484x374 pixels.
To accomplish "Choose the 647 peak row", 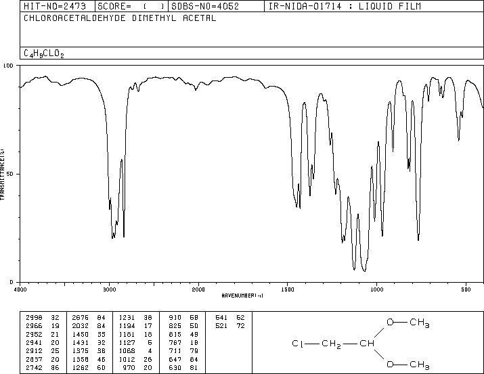I will click(x=183, y=359).
